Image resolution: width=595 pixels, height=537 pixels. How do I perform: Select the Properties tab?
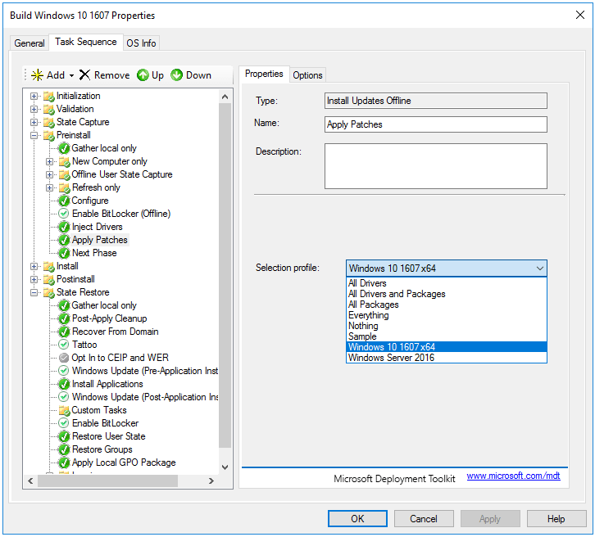coord(264,74)
